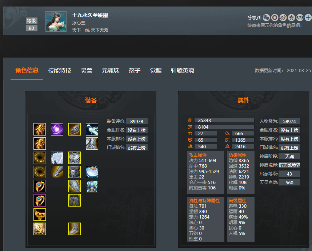This screenshot has height=251, width=312.
Task: Click the white feather wing equipment icon
Action: 57,158
